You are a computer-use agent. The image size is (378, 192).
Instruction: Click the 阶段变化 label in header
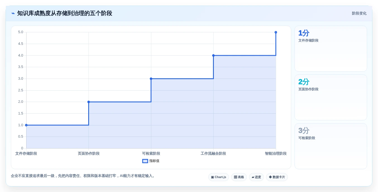359,13
